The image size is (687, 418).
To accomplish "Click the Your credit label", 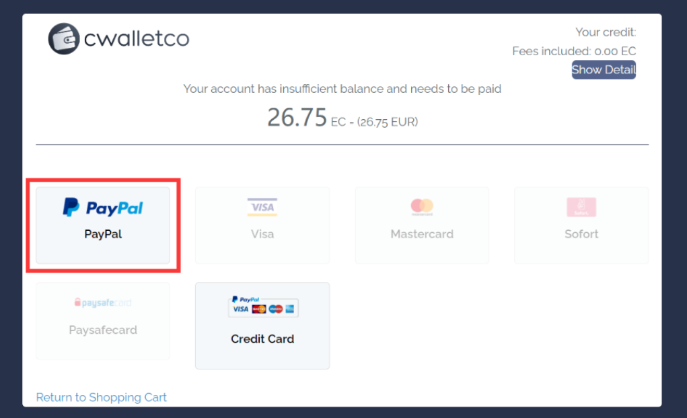I will point(606,32).
